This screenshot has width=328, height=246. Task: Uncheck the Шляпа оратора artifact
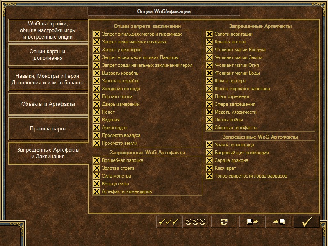[210, 81]
